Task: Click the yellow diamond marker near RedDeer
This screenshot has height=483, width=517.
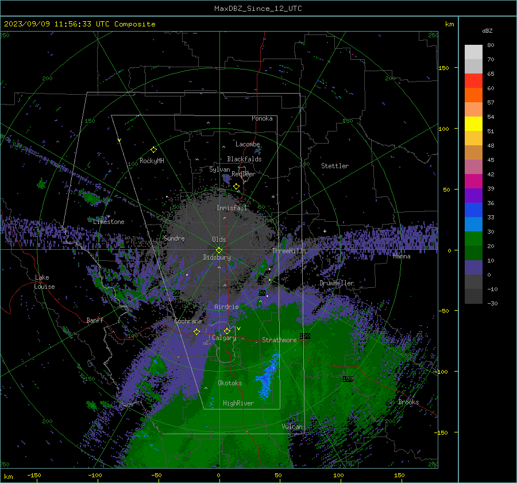Action: tap(236, 187)
